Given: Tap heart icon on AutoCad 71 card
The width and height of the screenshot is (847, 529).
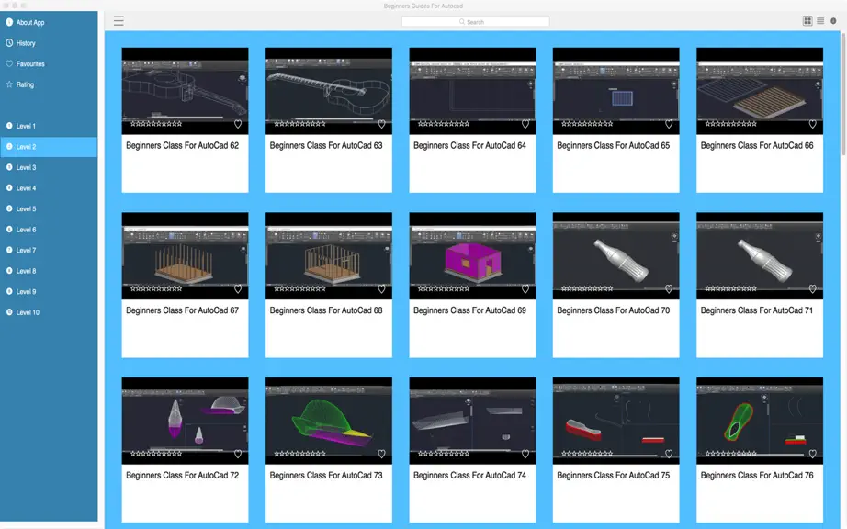Looking at the screenshot, I should pyautogui.click(x=812, y=289).
